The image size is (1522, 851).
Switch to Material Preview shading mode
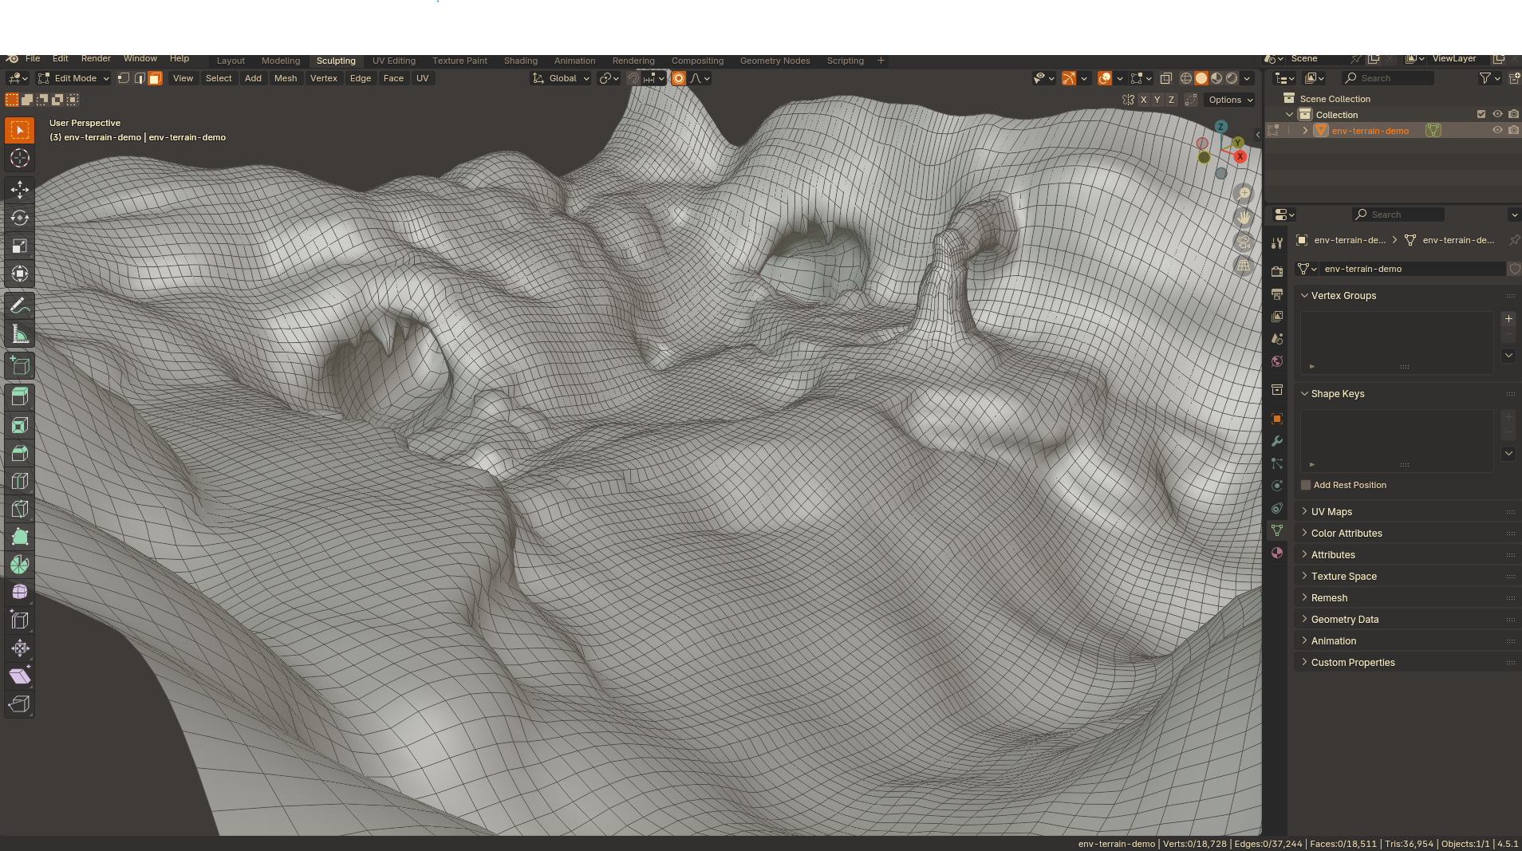pyautogui.click(x=1216, y=78)
